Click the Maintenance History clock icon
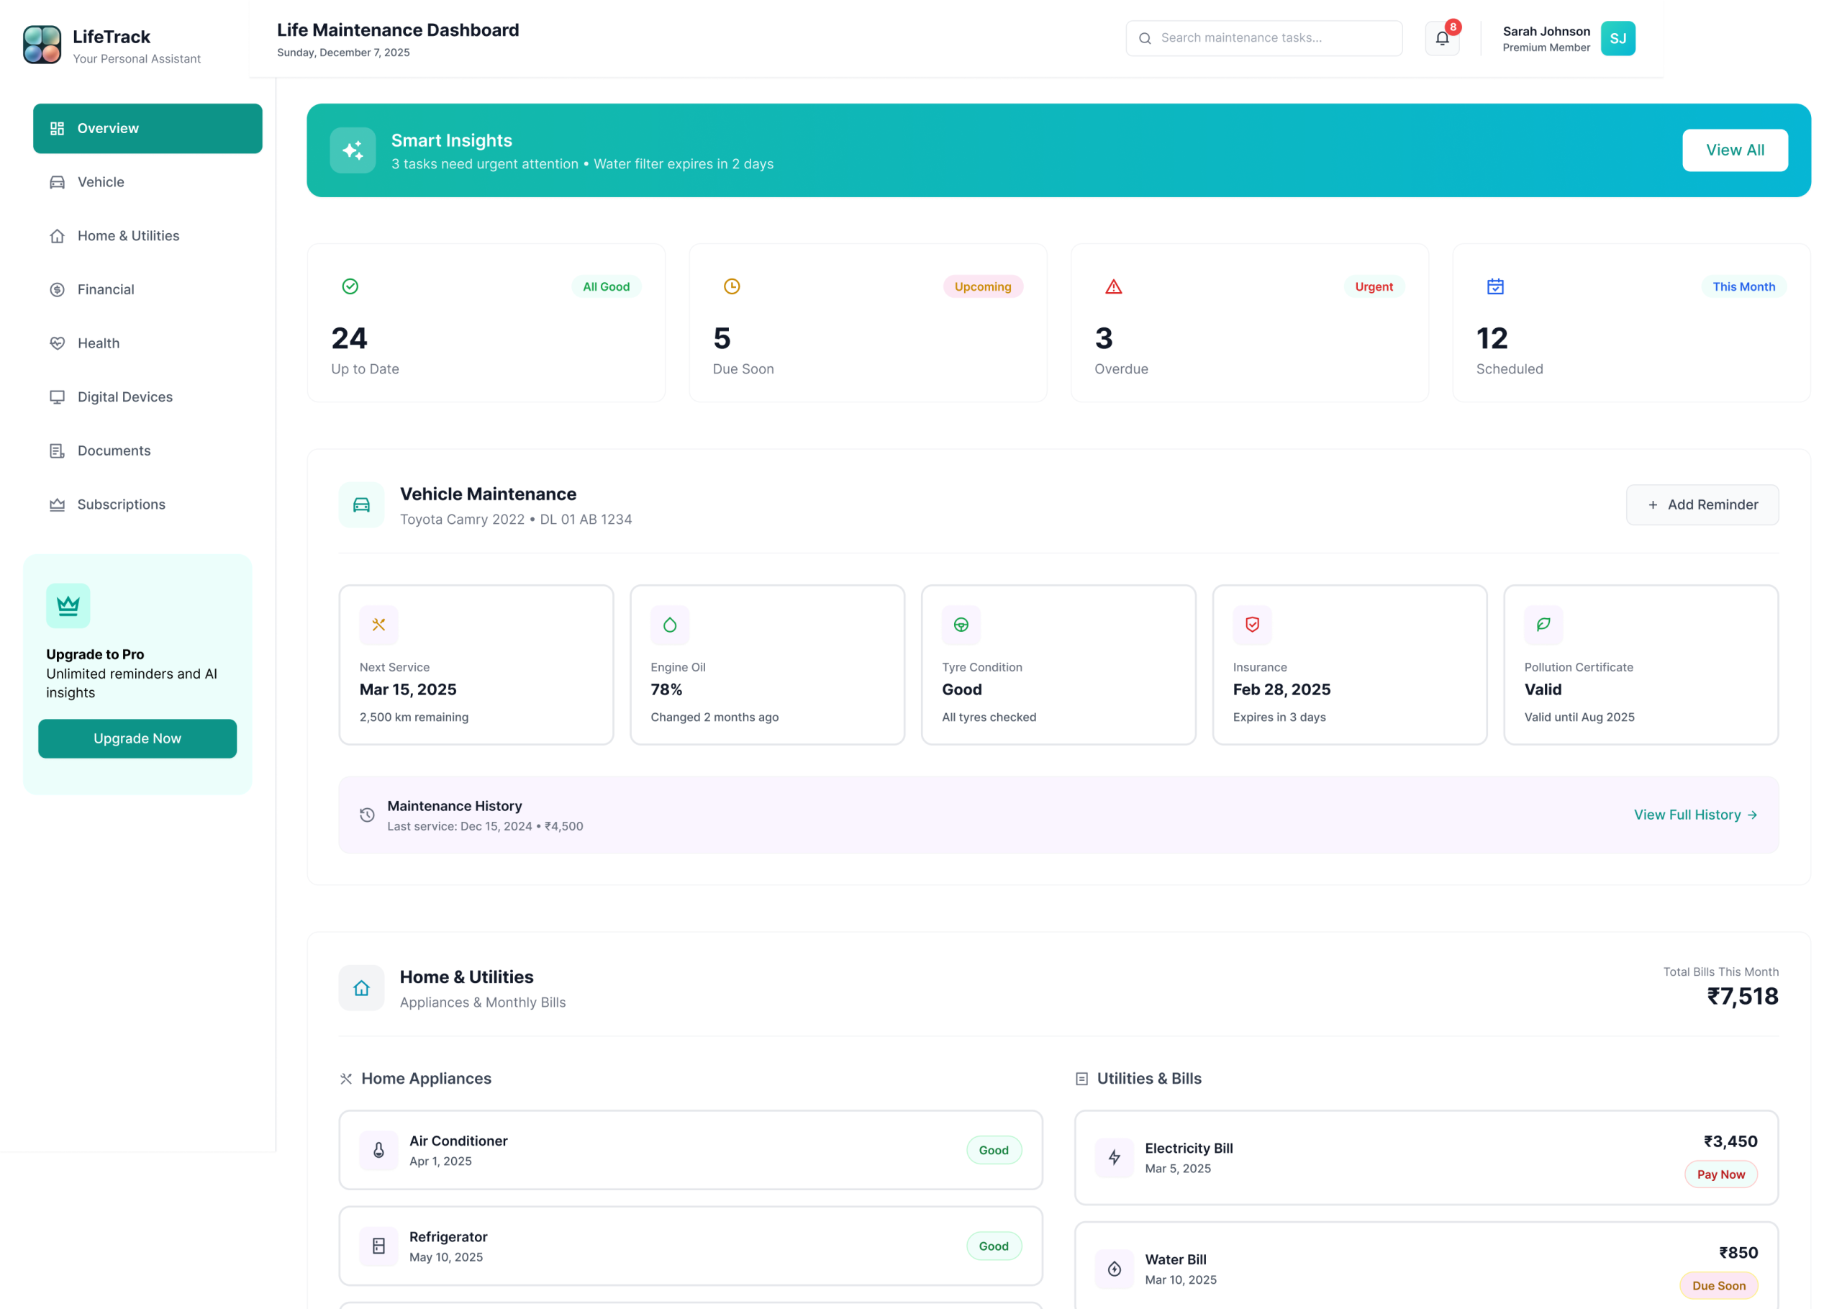This screenshot has width=1842, height=1309. [x=367, y=815]
